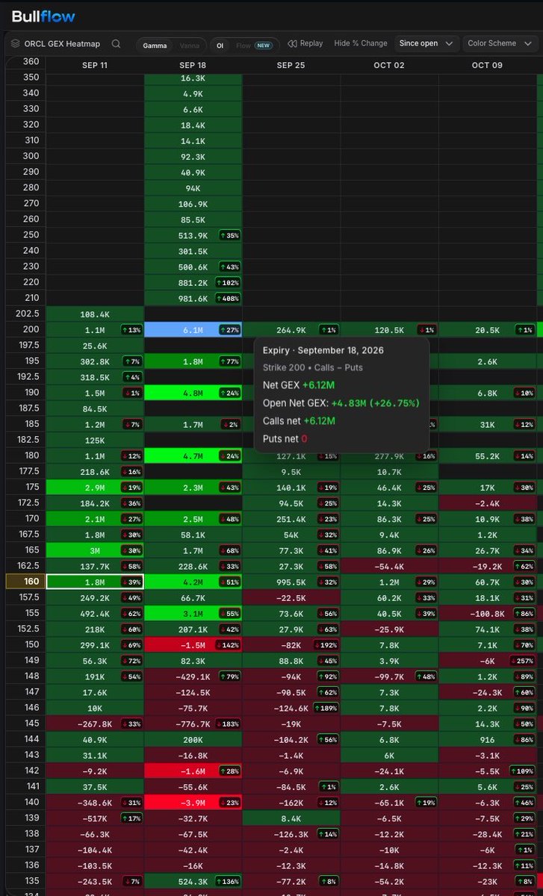
Task: Open the ORCL GEX Heatmap layers icon
Action: (x=15, y=44)
